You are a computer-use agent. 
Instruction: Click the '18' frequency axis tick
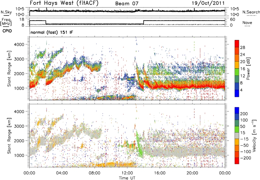pyautogui.click(x=22, y=19)
